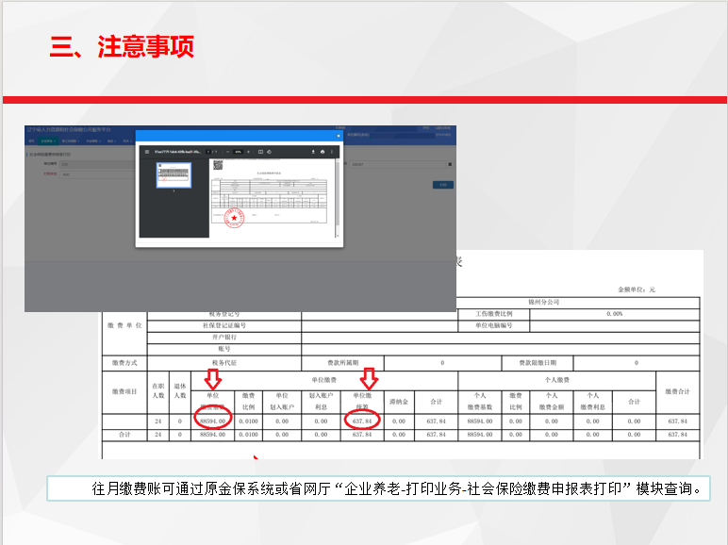The height and width of the screenshot is (545, 728).
Task: Close the PDF preview dialog
Action: click(x=338, y=136)
